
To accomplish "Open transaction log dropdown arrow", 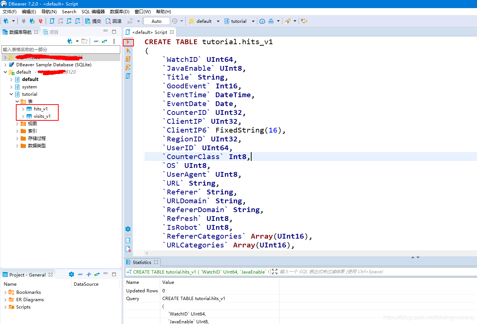I will tap(181, 21).
